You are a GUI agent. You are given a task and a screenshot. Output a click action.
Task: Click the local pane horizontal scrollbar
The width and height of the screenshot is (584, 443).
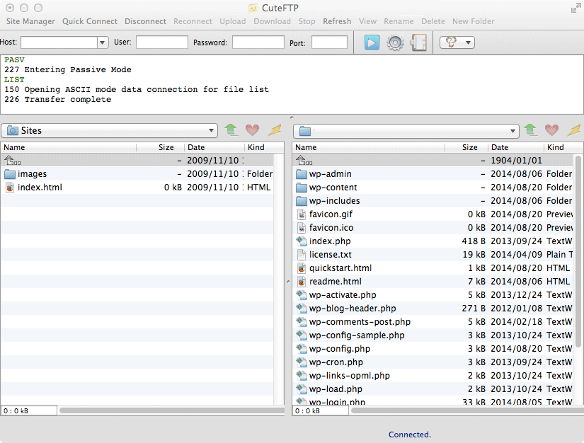coord(172,410)
